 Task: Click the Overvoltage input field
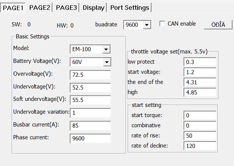click(x=90, y=75)
